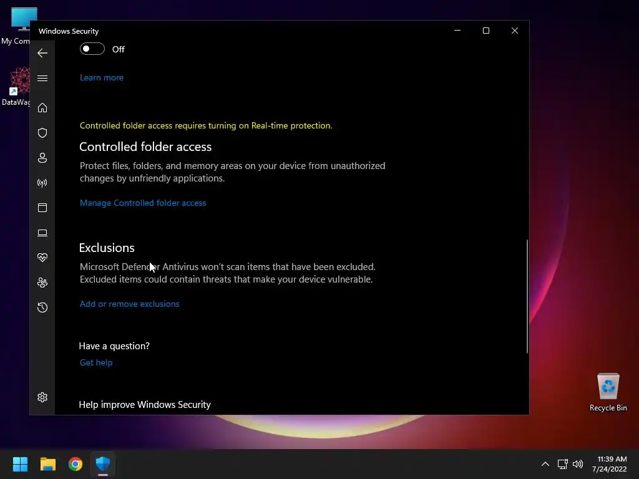Turn on the Off toggle switch
The height and width of the screenshot is (479, 639).
point(92,49)
